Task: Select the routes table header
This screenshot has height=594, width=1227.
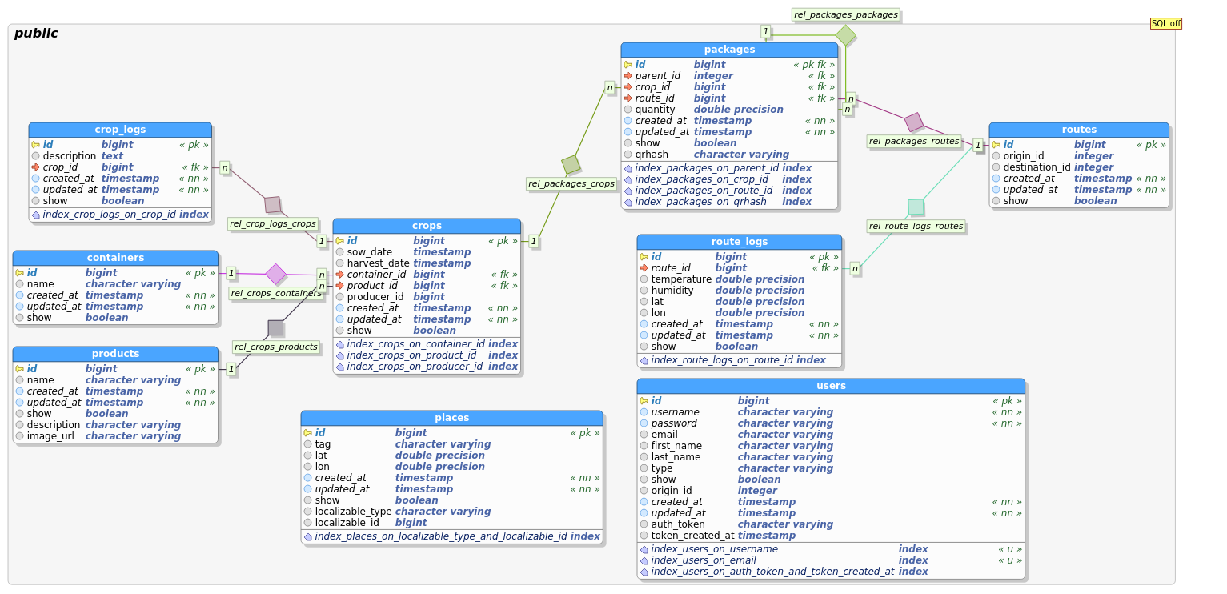Action: [x=1079, y=130]
